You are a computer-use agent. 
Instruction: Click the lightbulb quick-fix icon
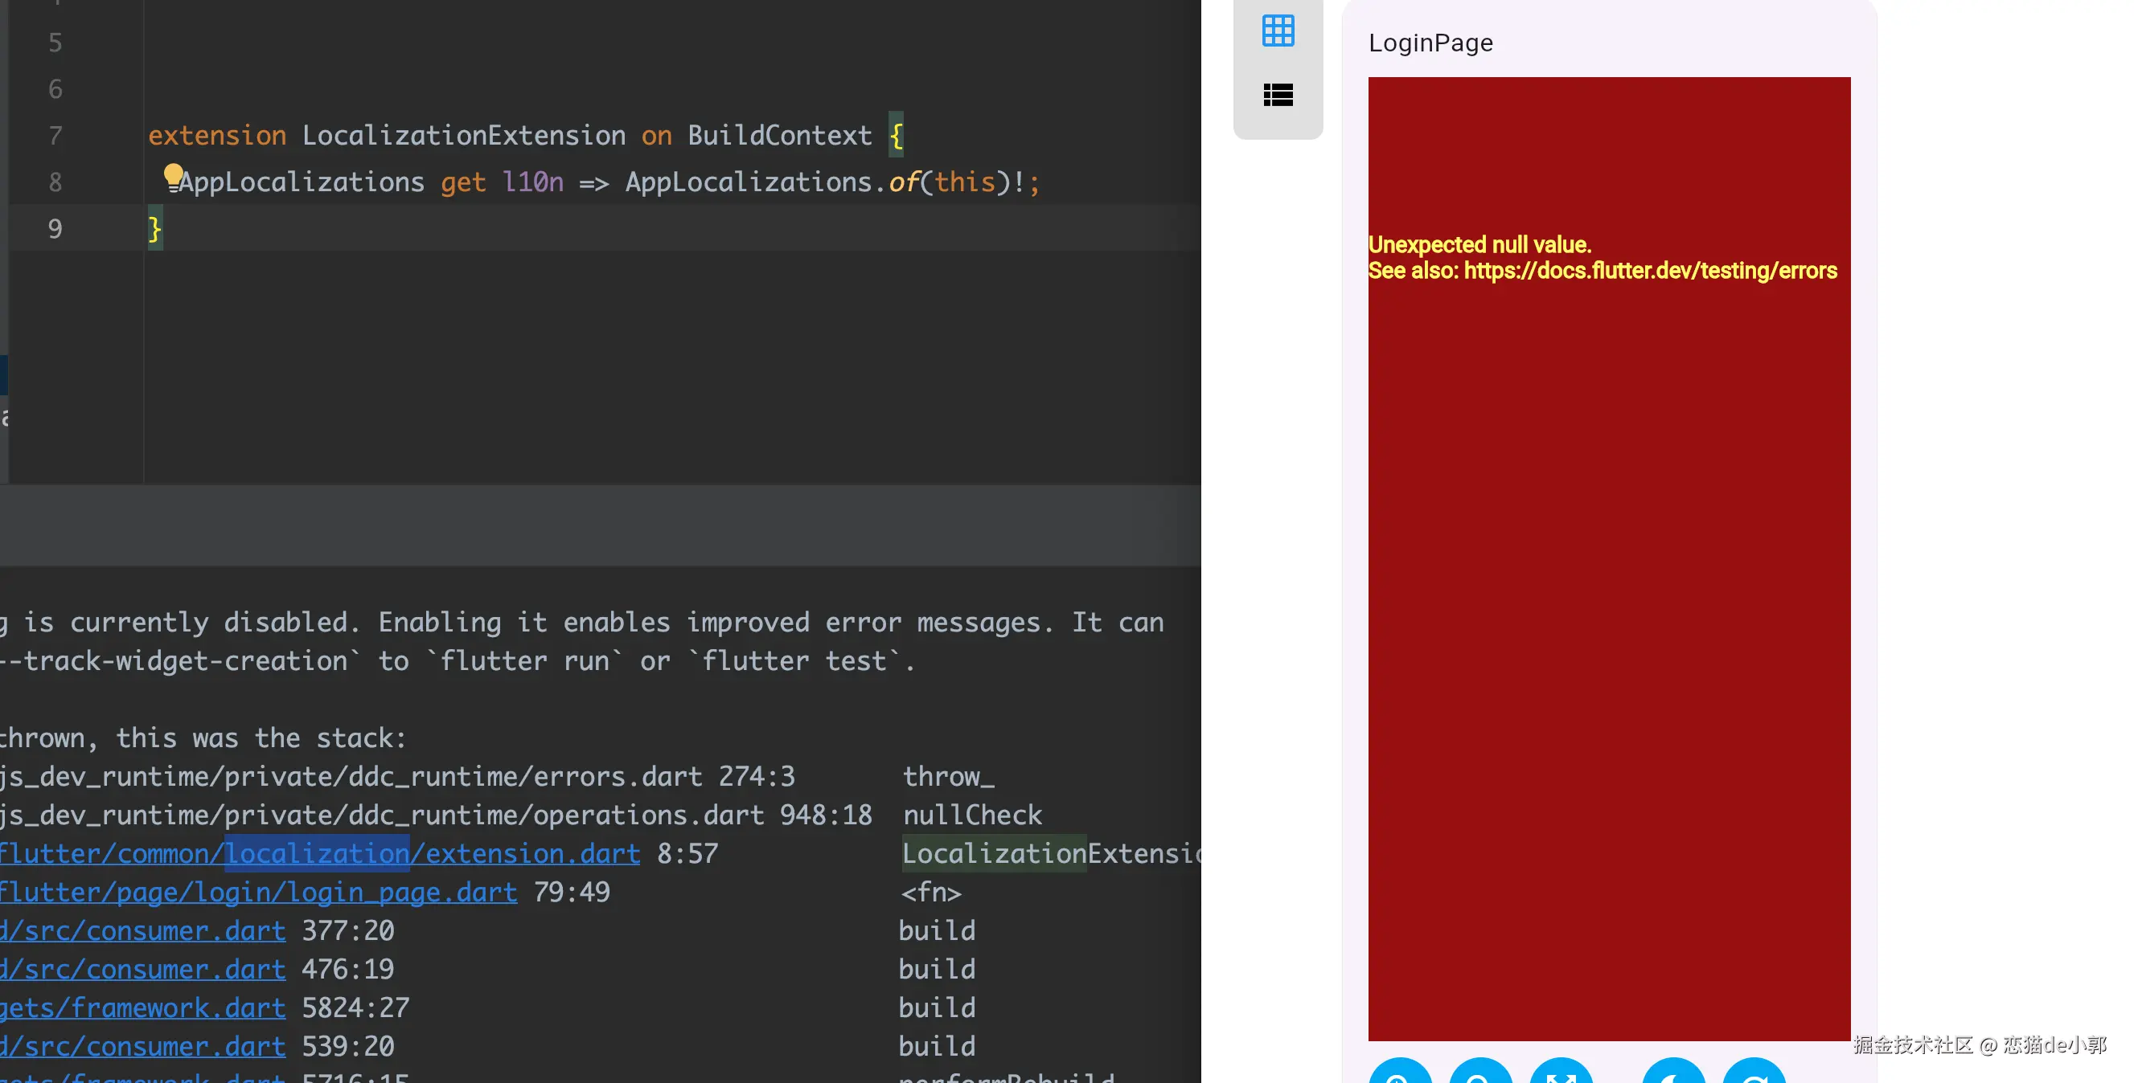click(x=172, y=175)
